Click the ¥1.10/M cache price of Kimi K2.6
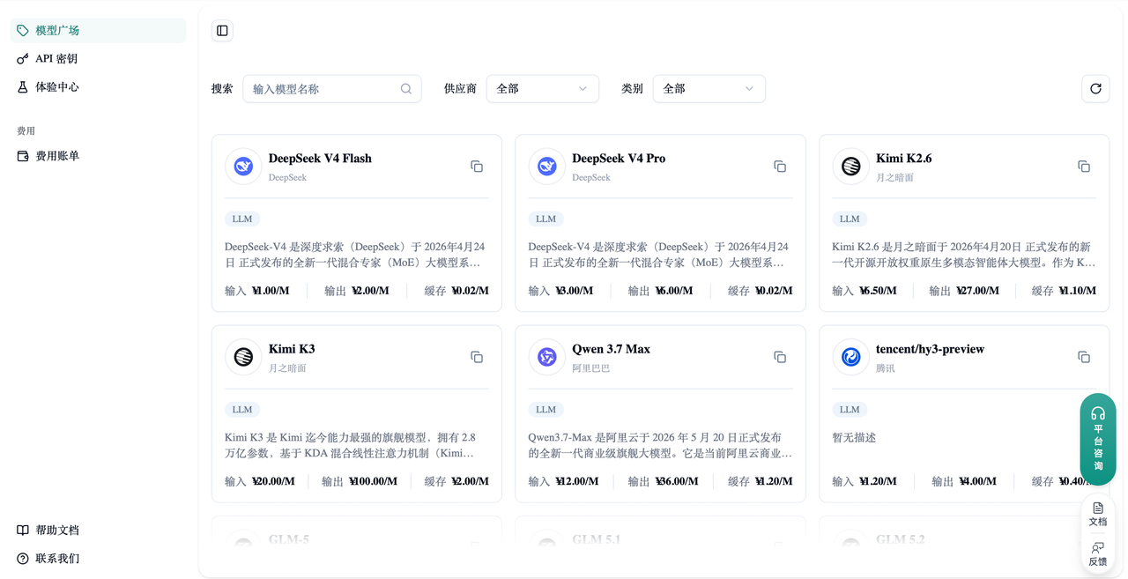The image size is (1128, 579). tap(1076, 291)
